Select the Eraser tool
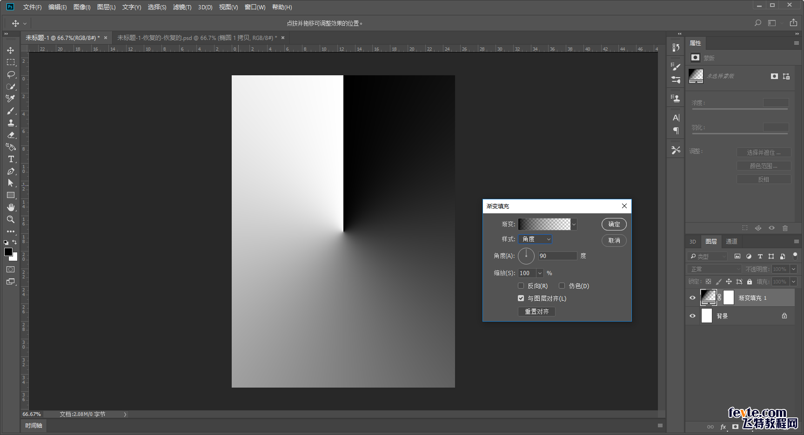804x435 pixels. coord(11,135)
